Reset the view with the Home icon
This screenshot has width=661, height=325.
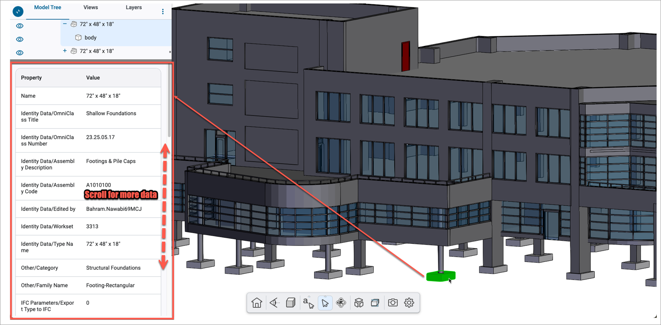[257, 303]
